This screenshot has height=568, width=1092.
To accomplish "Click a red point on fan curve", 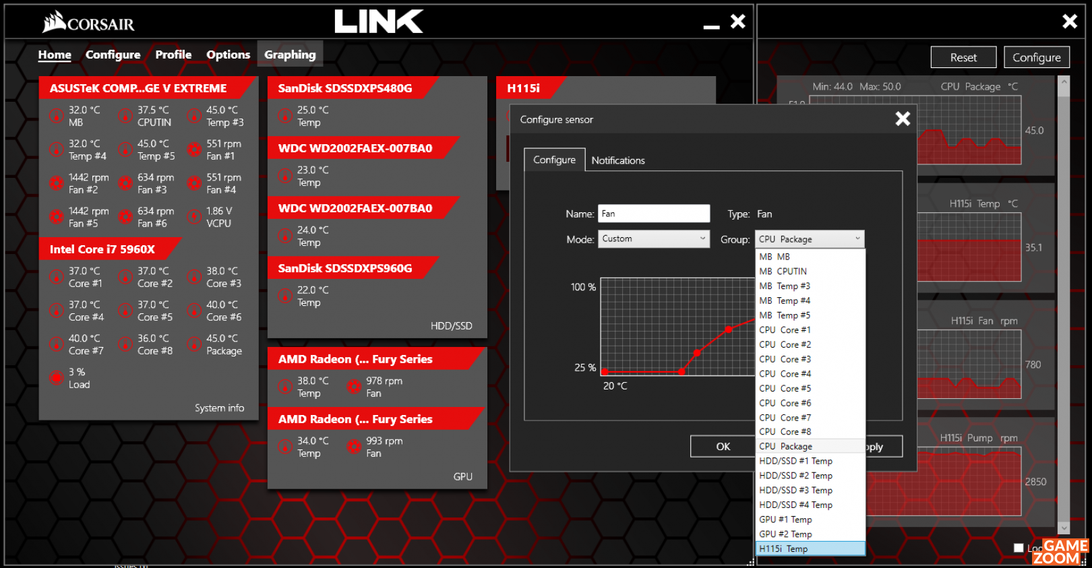I will coord(697,352).
